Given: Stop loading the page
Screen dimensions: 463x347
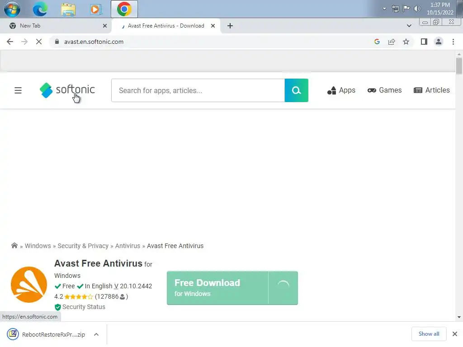Looking at the screenshot, I should click(x=39, y=42).
